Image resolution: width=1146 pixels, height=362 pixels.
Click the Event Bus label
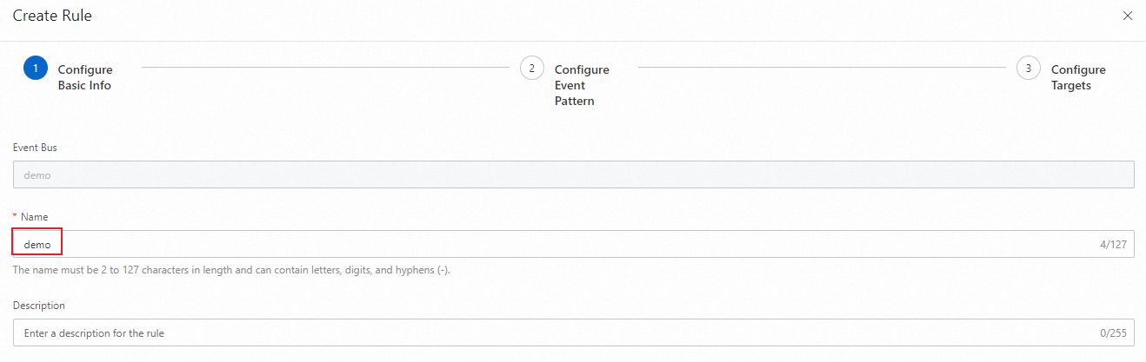pyautogui.click(x=35, y=148)
